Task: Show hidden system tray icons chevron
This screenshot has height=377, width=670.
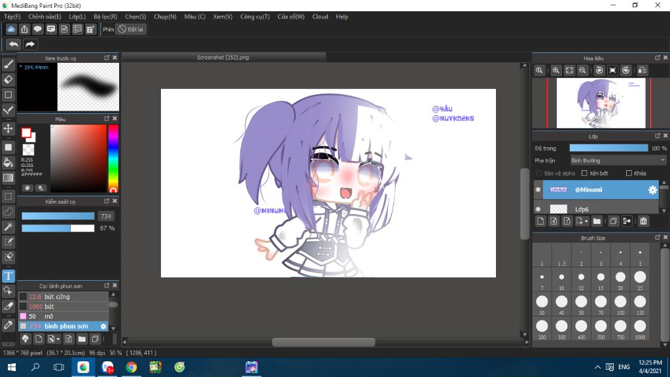Action: click(x=598, y=367)
